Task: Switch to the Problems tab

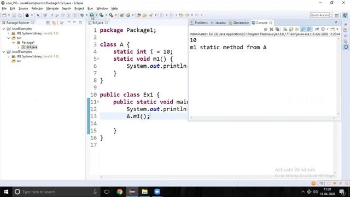Action: [x=199, y=23]
